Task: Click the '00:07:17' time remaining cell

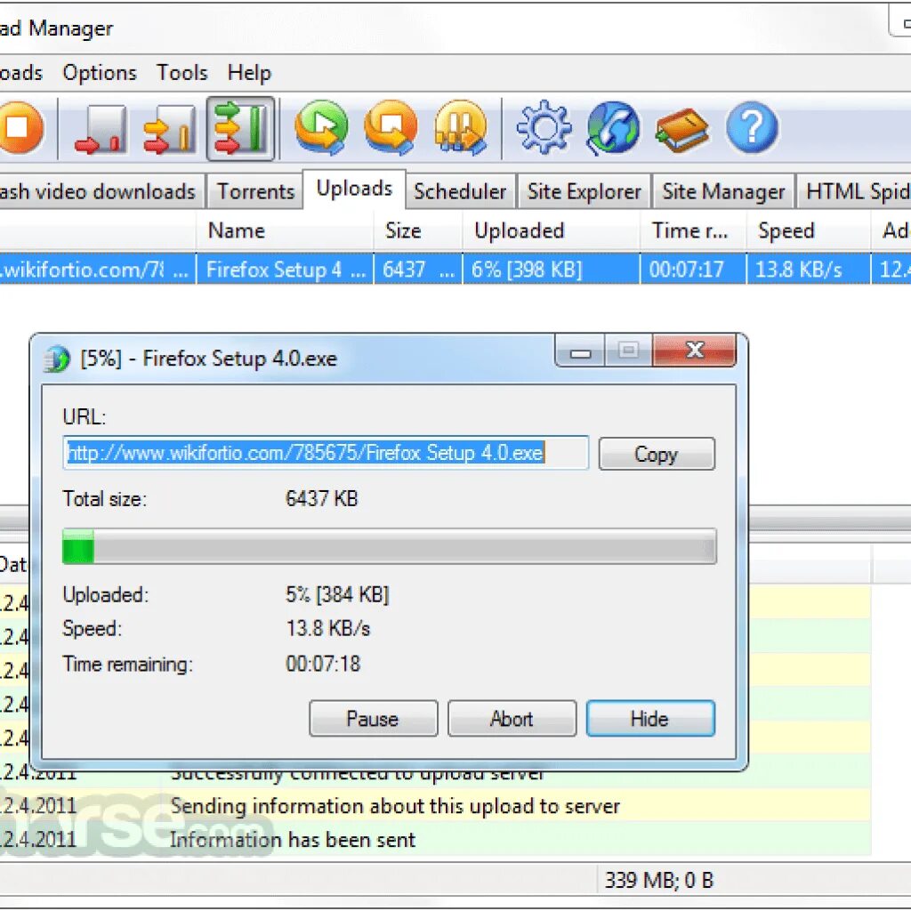Action: click(692, 270)
